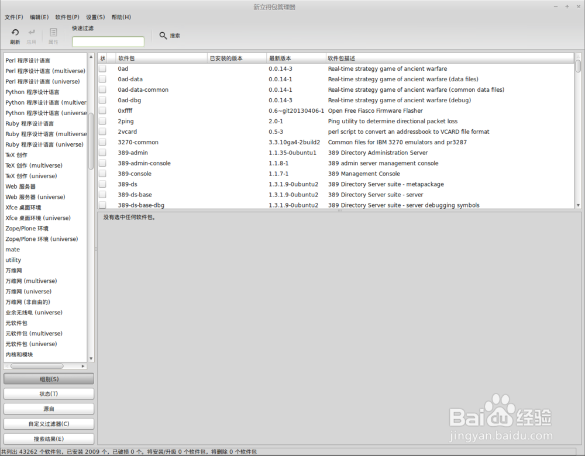The width and height of the screenshot is (585, 456).
Task: Click the 刷新 (Refresh) toolbar icon
Action: [15, 35]
